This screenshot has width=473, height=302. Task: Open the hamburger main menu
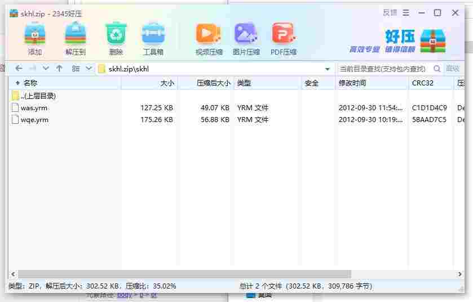[x=406, y=12]
